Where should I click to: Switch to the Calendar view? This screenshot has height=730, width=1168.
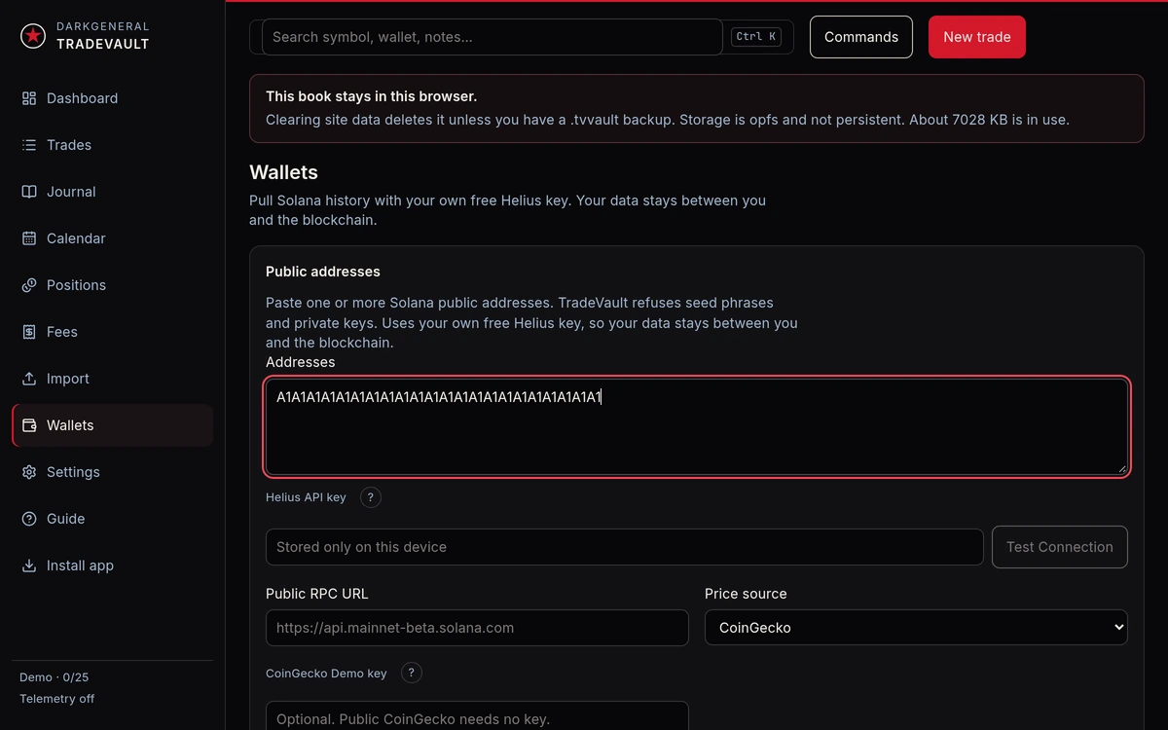click(x=113, y=238)
